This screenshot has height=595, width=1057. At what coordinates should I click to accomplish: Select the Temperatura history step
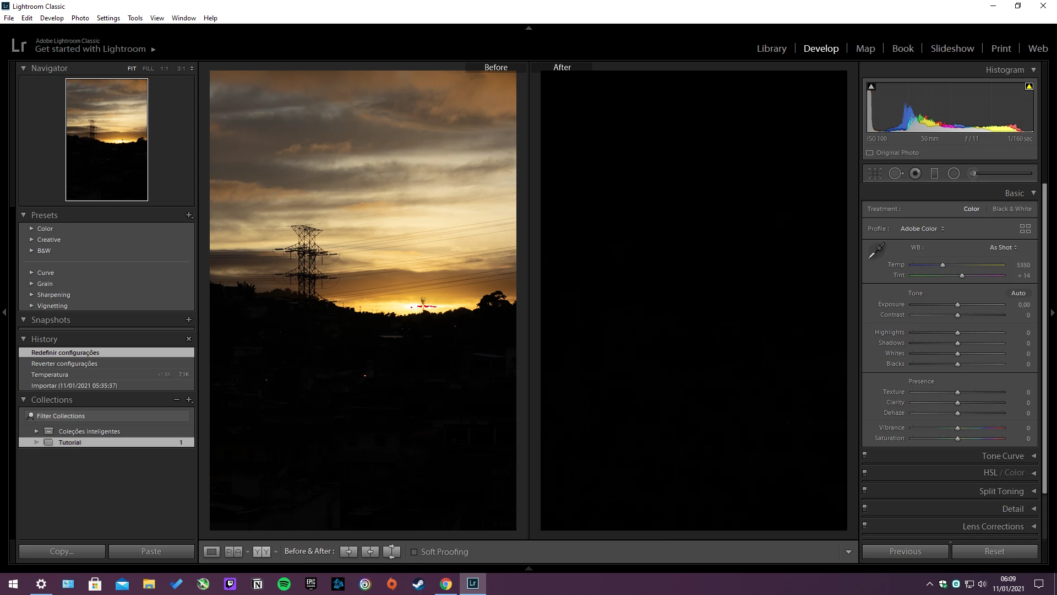(x=50, y=375)
